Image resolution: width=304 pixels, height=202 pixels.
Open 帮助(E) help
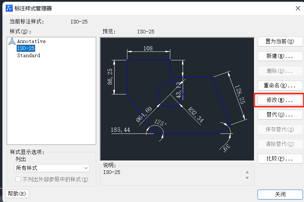[x=17, y=194]
